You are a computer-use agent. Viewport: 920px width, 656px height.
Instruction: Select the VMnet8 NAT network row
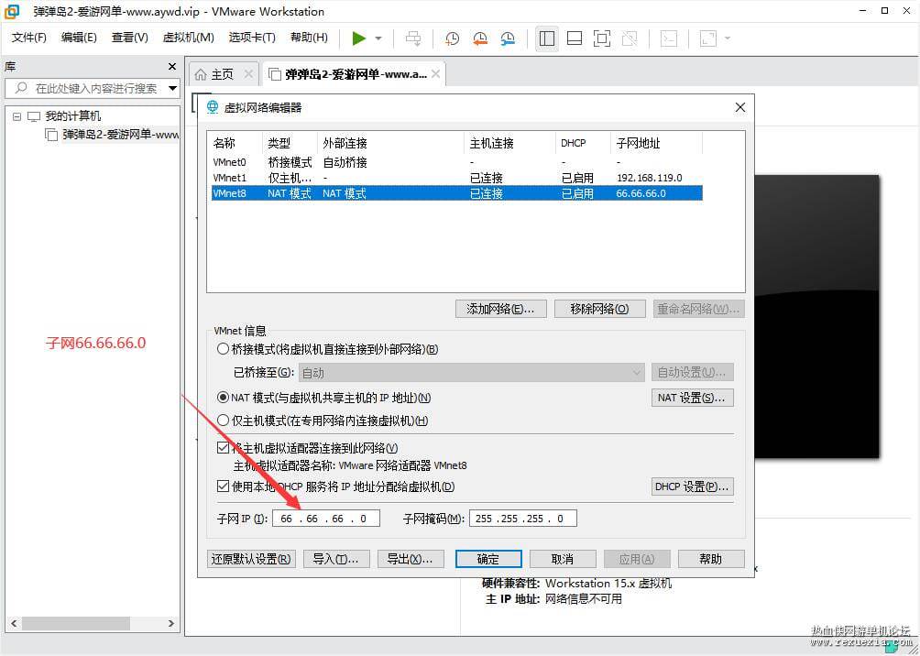pos(457,193)
